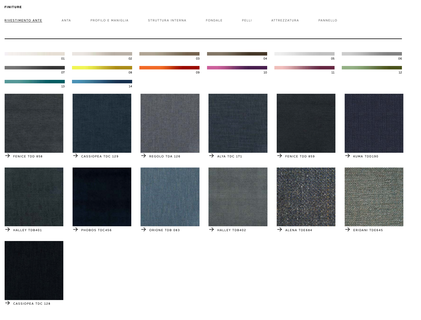Go to the Struttura Interna tab

click(x=167, y=21)
